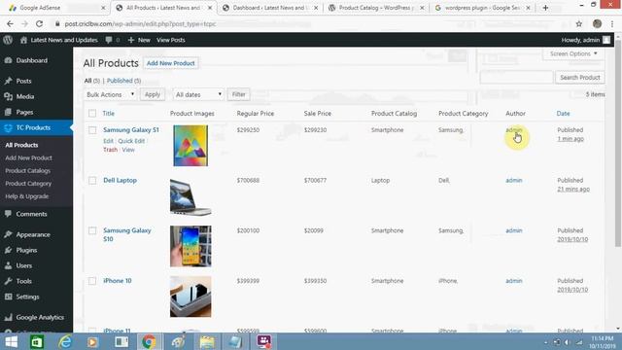Image resolution: width=622 pixels, height=350 pixels.
Task: Click the Users icon in sidebar
Action: 8,265
